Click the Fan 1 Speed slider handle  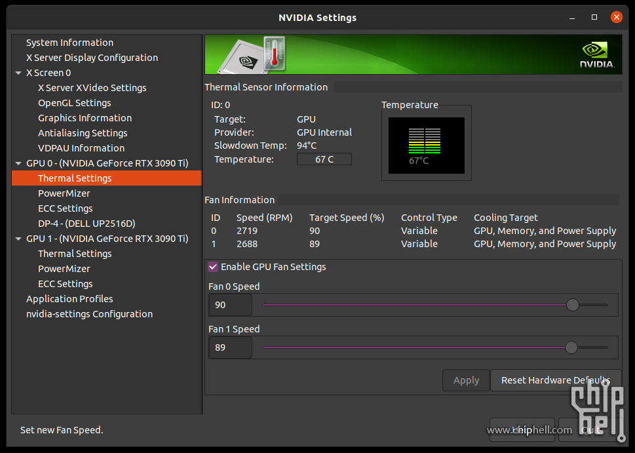[571, 347]
